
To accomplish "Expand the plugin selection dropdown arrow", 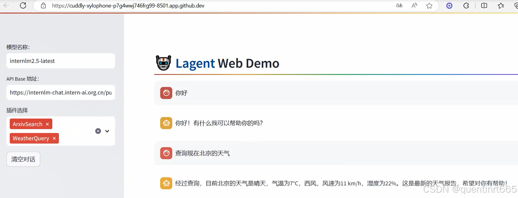I will (x=107, y=131).
